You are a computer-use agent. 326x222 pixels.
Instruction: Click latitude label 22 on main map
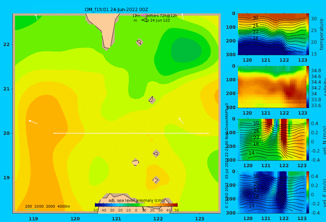tap(7, 44)
